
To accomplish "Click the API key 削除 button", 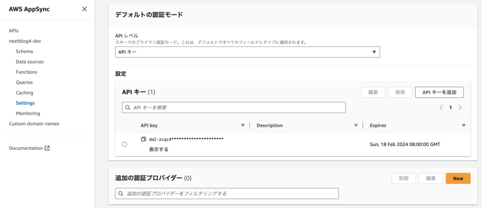I will coord(400,92).
